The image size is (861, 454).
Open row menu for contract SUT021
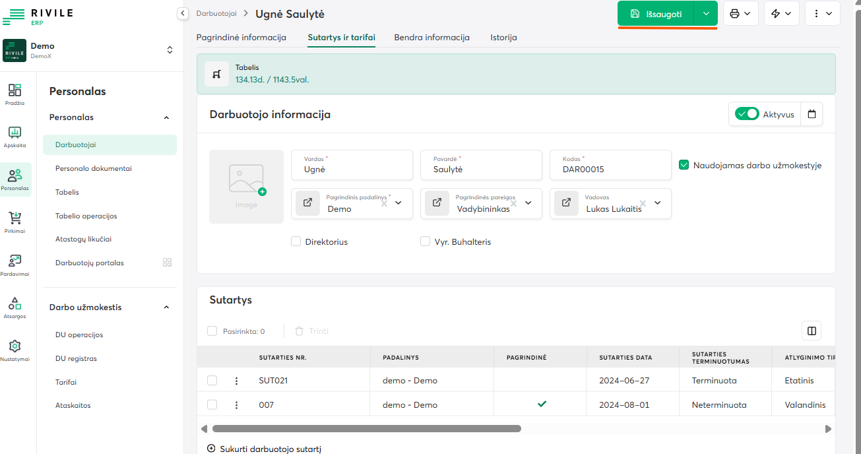point(236,381)
